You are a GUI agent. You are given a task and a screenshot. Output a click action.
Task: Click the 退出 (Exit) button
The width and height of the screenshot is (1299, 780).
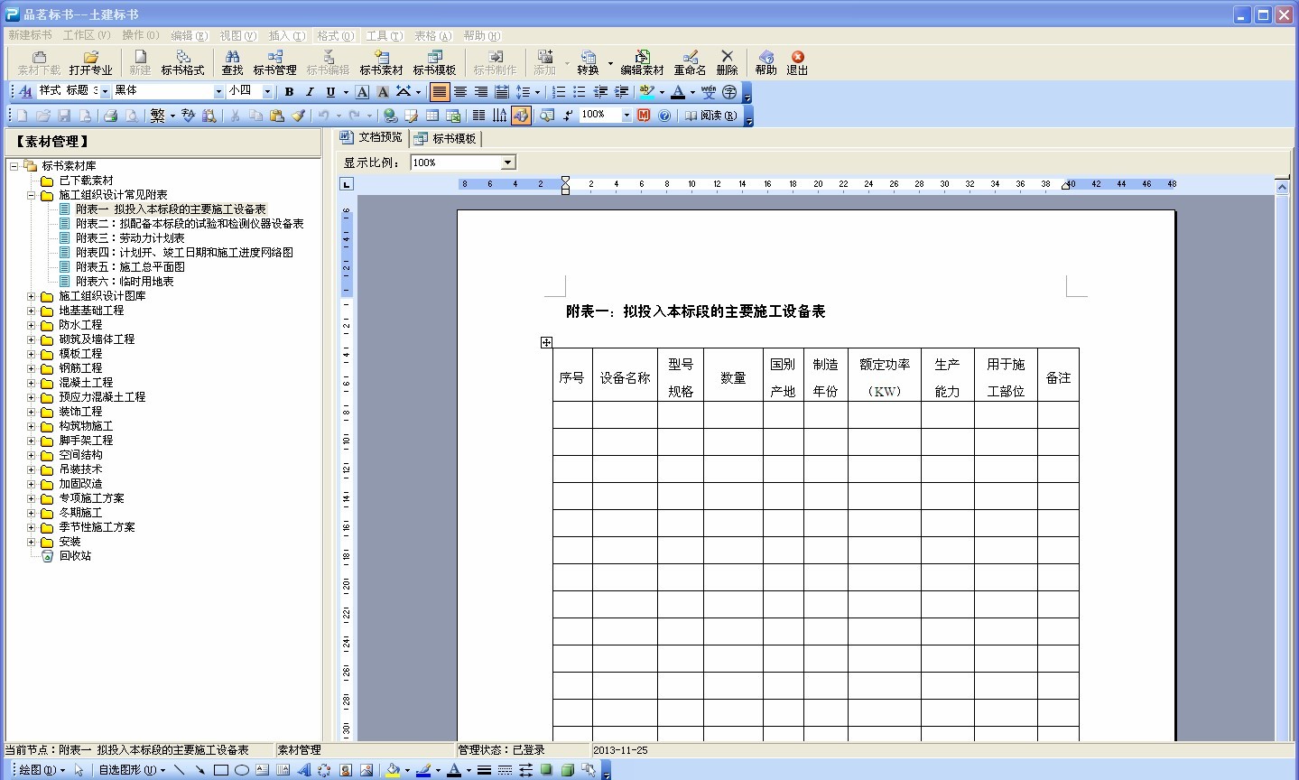point(797,61)
